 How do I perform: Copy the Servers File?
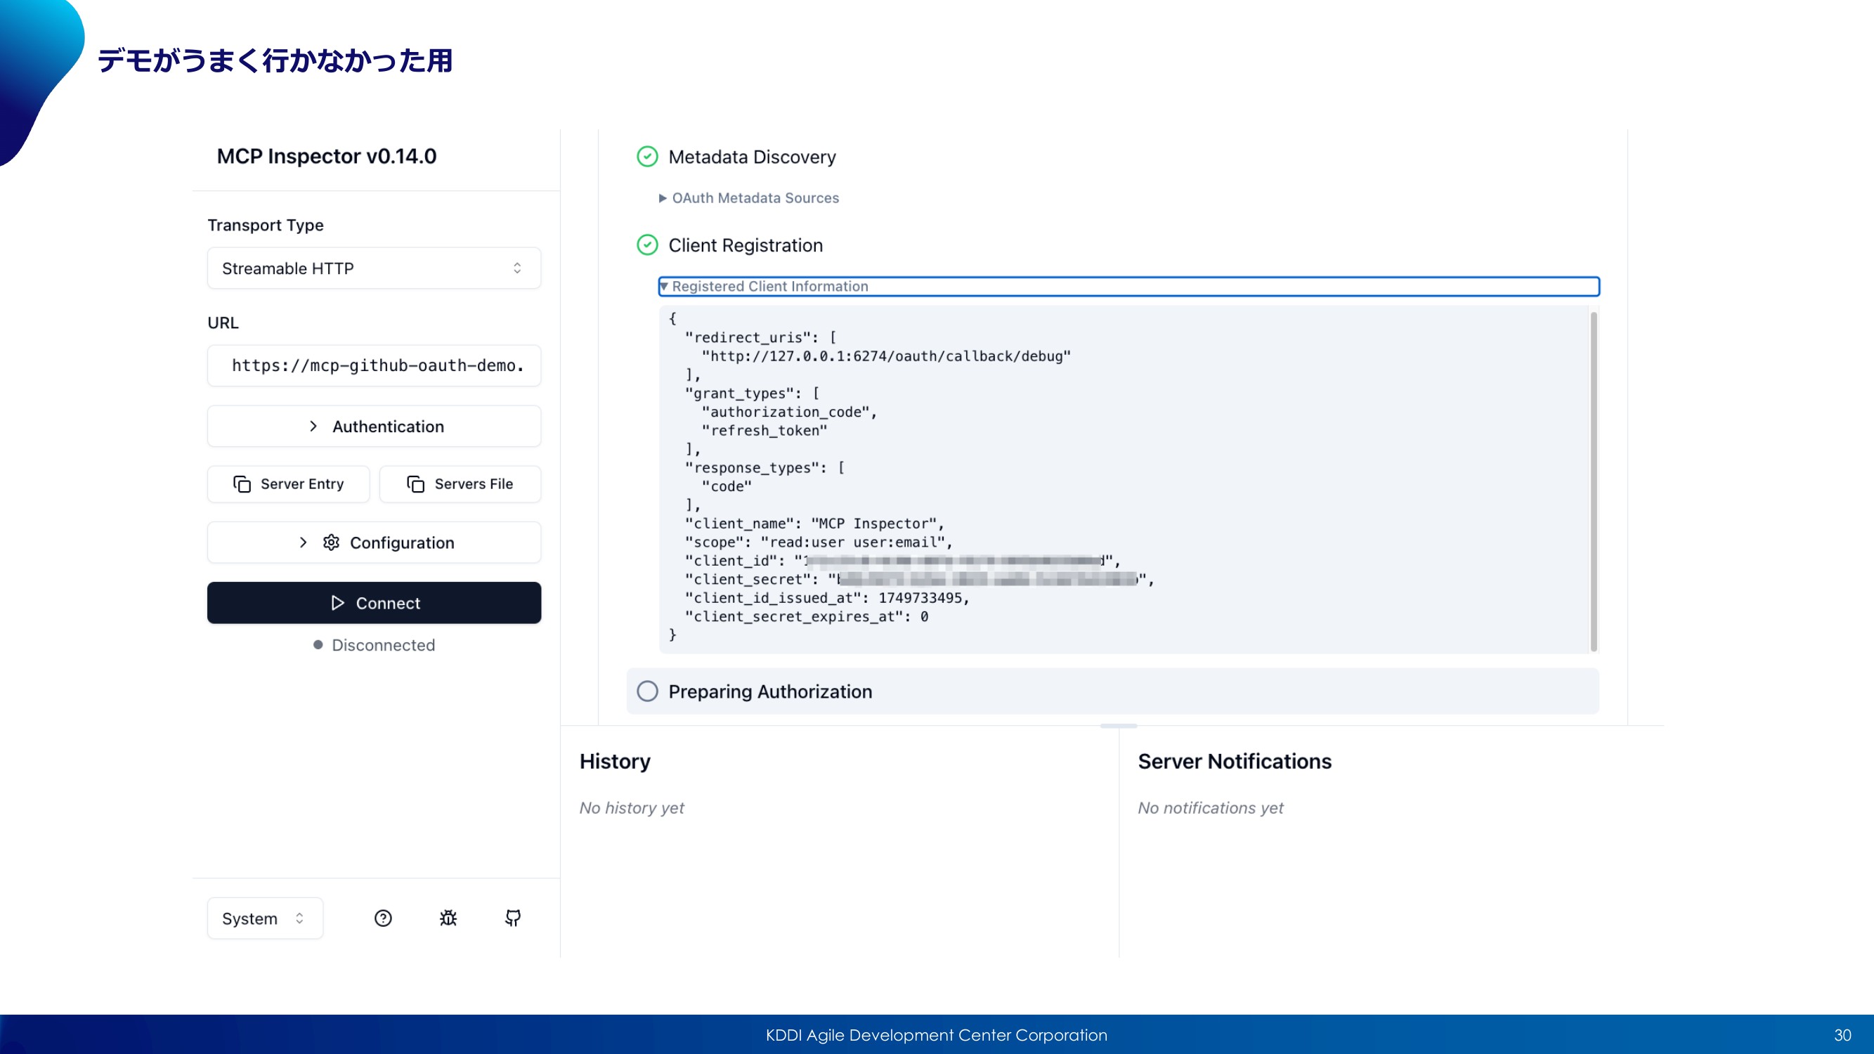[x=460, y=483]
